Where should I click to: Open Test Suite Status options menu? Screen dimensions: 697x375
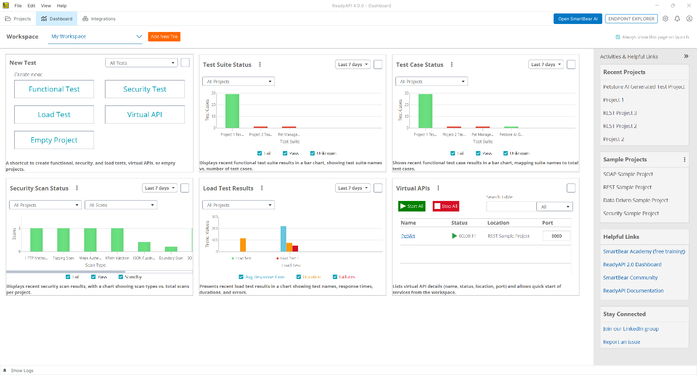click(x=260, y=64)
